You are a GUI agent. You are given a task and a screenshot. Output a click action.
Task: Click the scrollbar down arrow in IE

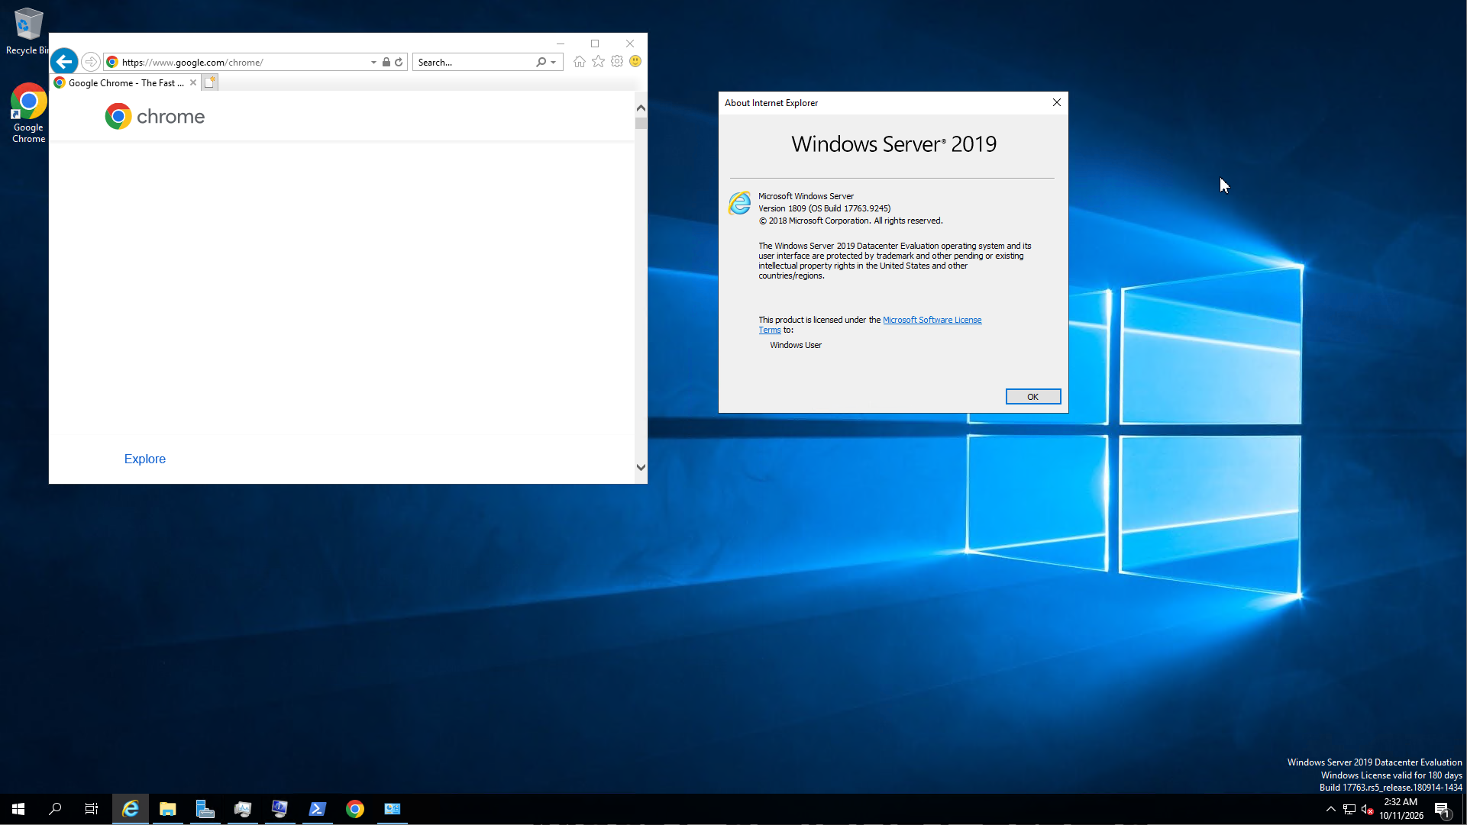point(641,468)
